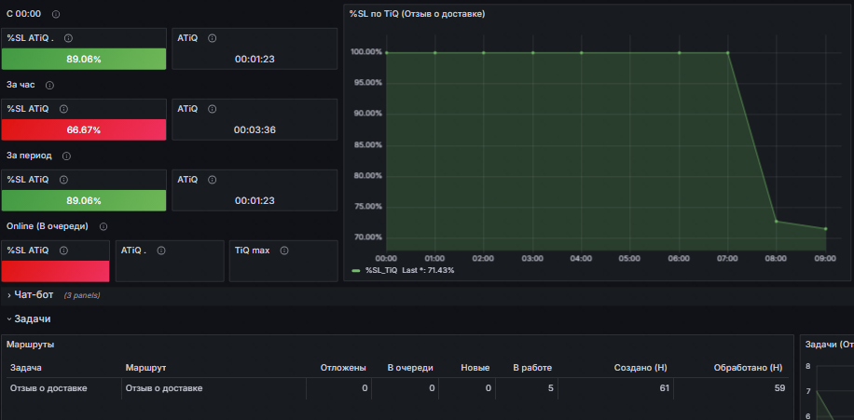Click info icon on '%SL ATiQ .' top panel
This screenshot has height=420, width=854.
[x=69, y=38]
